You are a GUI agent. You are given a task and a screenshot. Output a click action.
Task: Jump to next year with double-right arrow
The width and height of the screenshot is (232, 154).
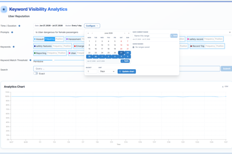pos(129,33)
